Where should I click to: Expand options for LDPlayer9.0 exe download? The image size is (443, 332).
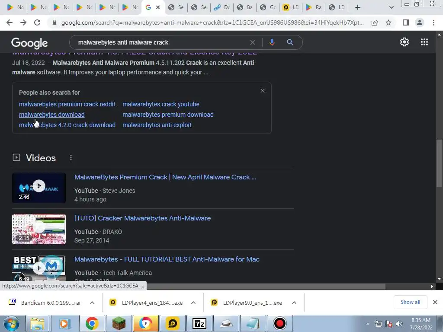pyautogui.click(x=294, y=303)
